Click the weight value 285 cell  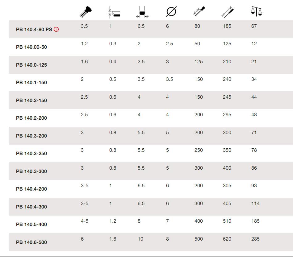(255, 239)
